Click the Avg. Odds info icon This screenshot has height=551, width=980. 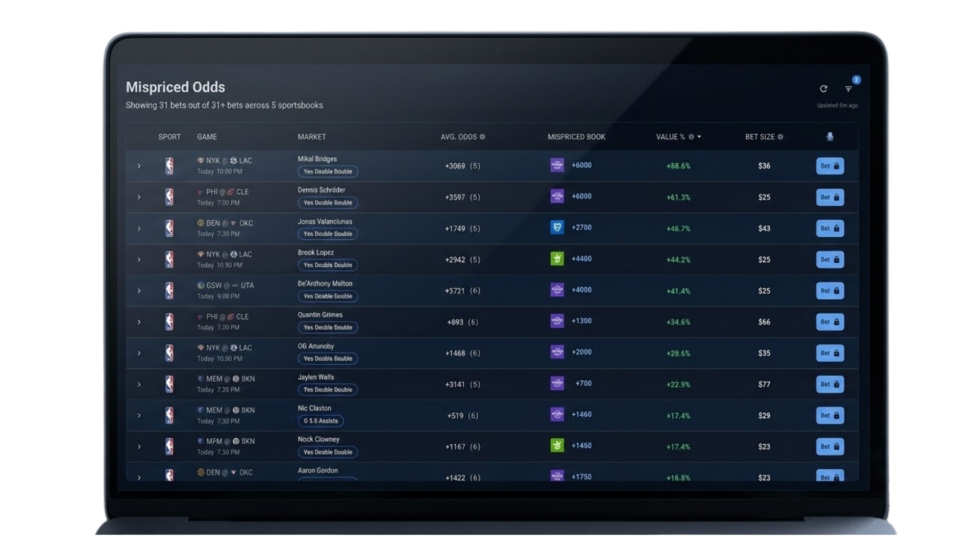point(482,137)
